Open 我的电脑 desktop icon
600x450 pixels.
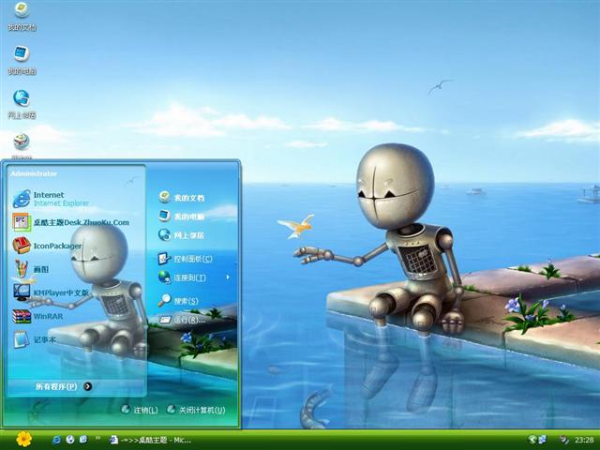tap(22, 60)
